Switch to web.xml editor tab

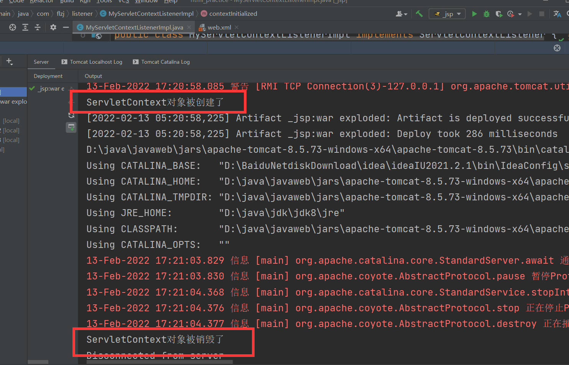[x=215, y=27]
